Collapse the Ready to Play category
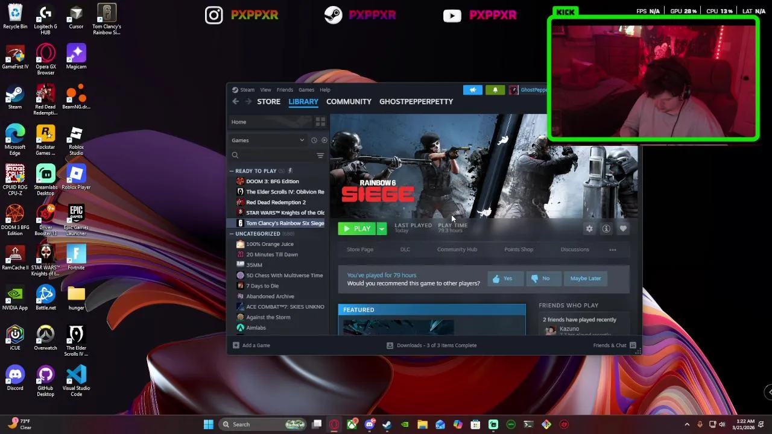 click(x=231, y=171)
